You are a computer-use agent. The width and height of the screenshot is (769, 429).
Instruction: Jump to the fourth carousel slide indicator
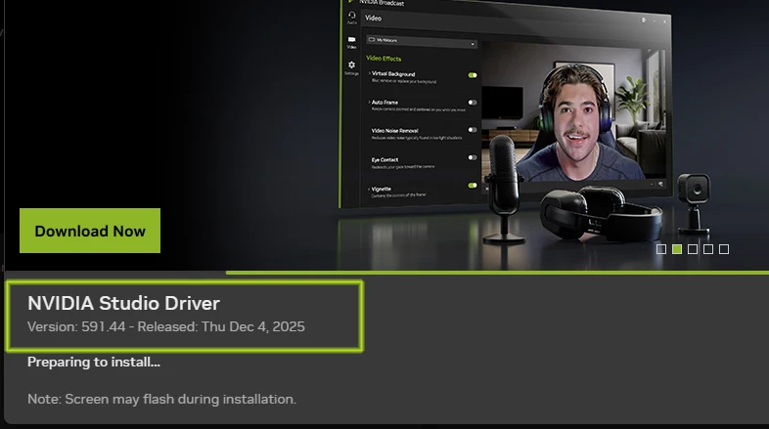point(708,249)
